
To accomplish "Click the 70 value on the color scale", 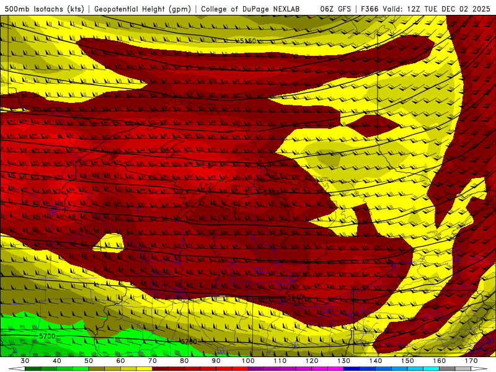I will (153, 361).
